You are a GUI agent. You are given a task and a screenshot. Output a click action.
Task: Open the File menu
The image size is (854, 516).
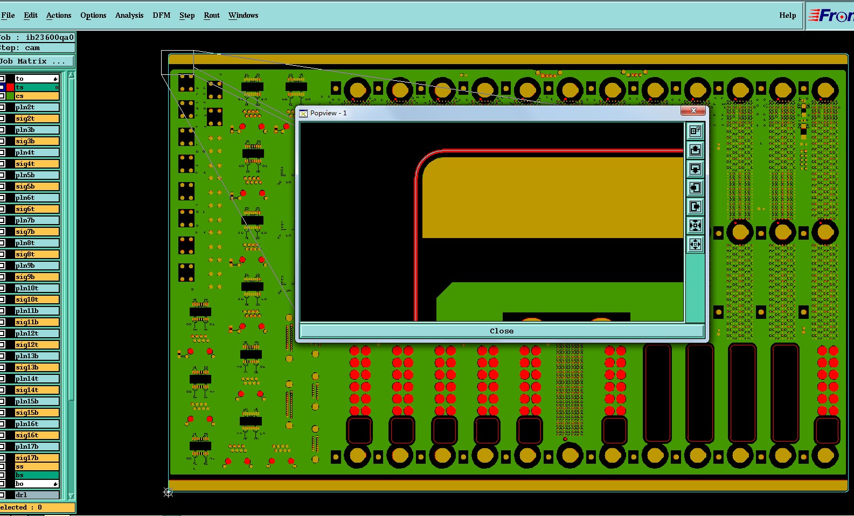(x=8, y=15)
